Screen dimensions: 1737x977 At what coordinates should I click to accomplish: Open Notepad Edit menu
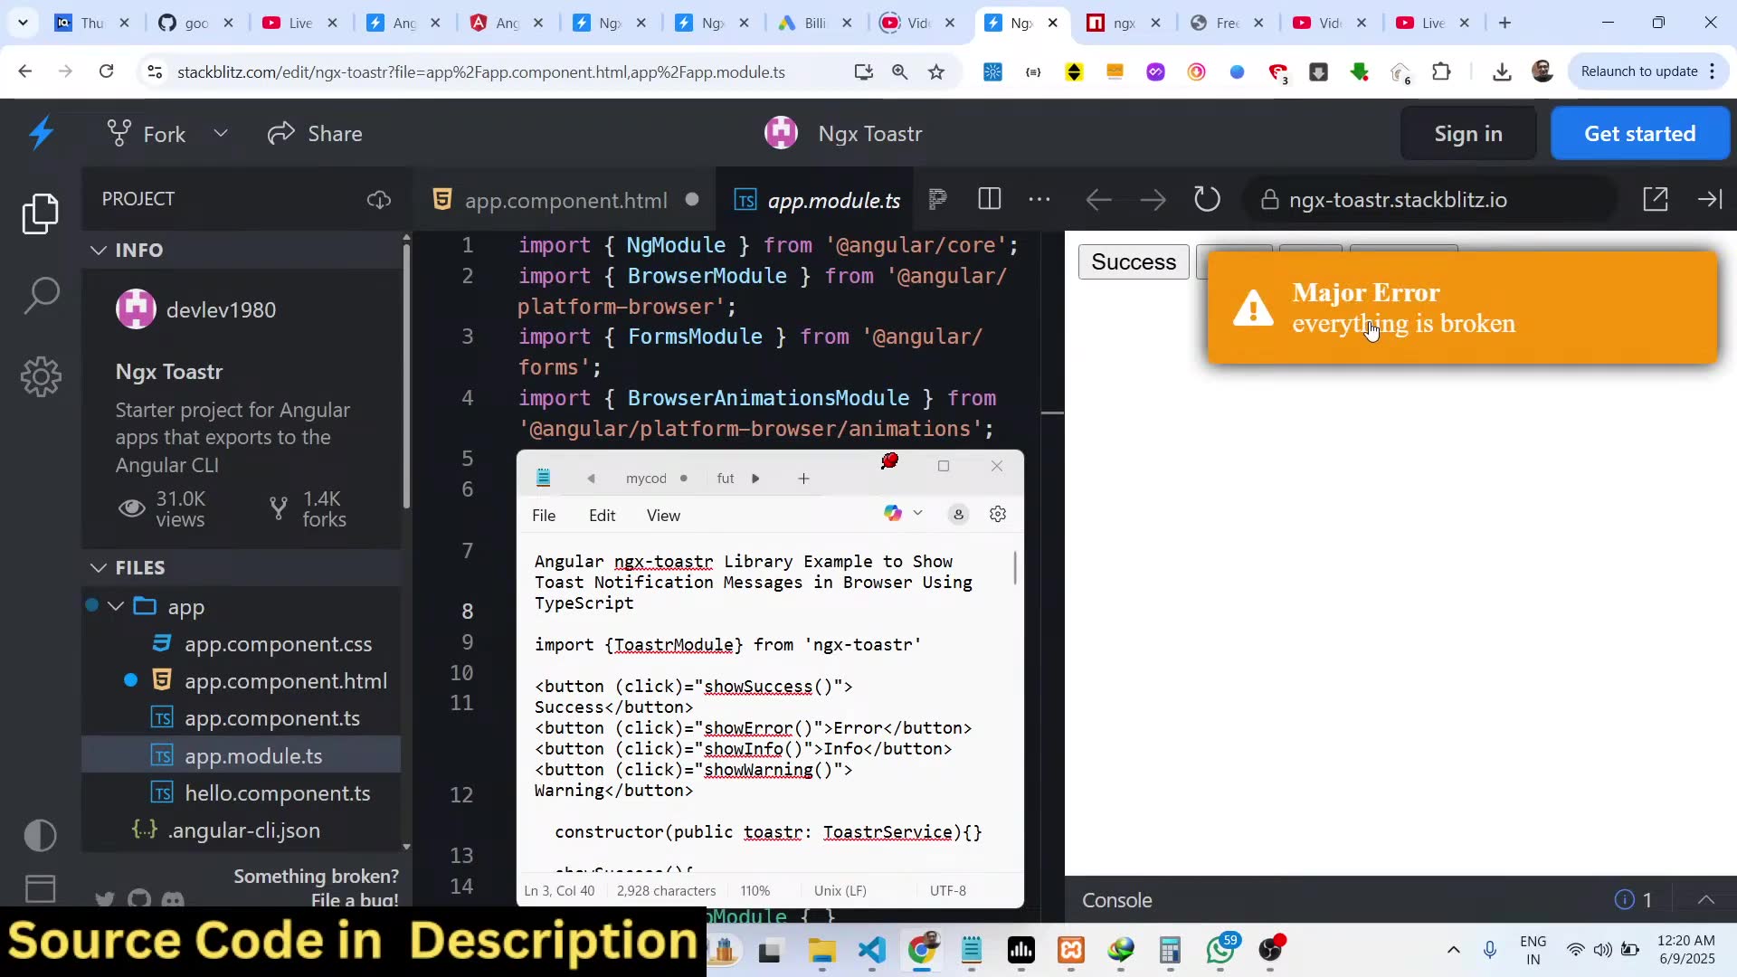[x=602, y=516]
